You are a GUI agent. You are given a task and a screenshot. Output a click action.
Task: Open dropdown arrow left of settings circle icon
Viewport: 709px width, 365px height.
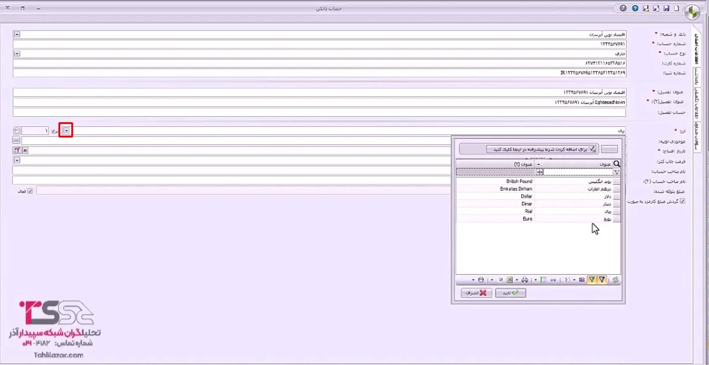click(473, 280)
